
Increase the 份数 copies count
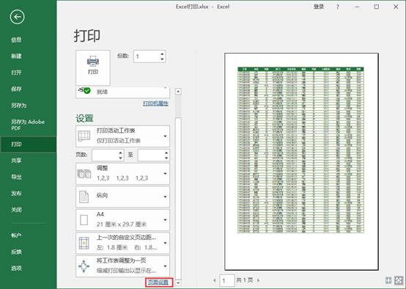(x=162, y=54)
